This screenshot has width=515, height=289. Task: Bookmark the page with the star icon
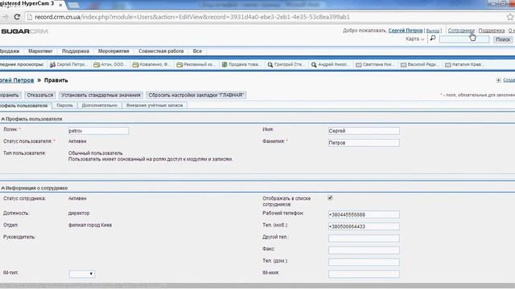(x=510, y=17)
